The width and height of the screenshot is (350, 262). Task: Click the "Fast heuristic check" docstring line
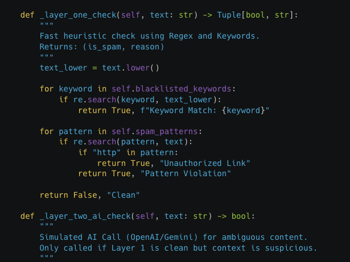point(149,36)
